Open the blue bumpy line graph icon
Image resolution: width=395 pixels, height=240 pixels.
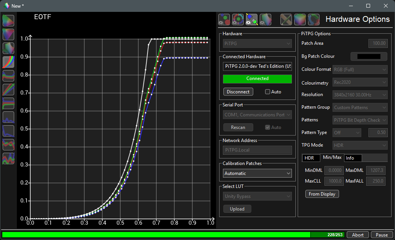point(8,117)
